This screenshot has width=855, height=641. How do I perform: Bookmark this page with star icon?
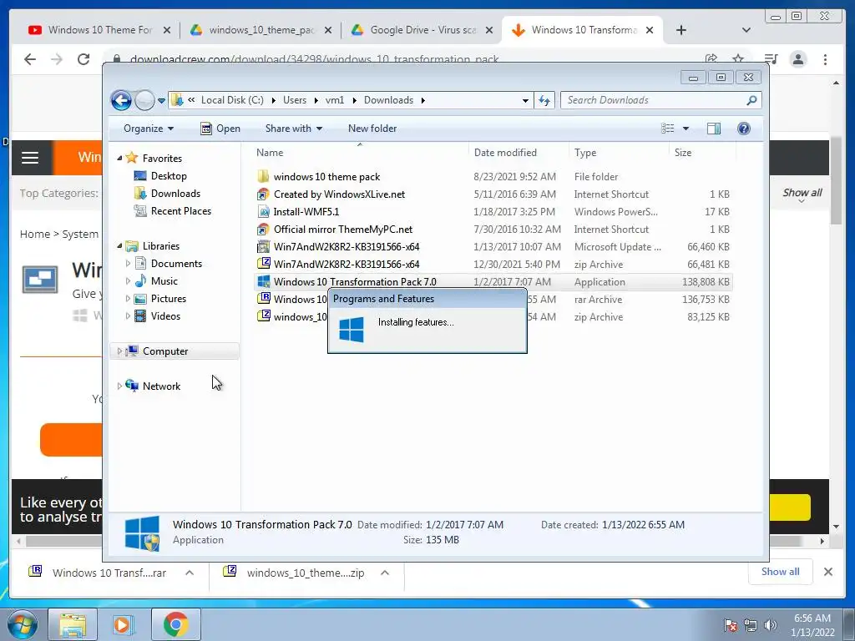click(x=738, y=59)
